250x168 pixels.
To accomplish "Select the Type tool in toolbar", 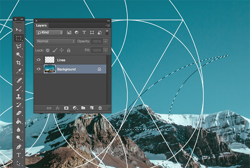I will tap(19, 155).
